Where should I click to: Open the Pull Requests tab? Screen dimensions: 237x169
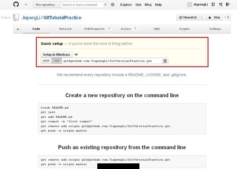pos(98,29)
